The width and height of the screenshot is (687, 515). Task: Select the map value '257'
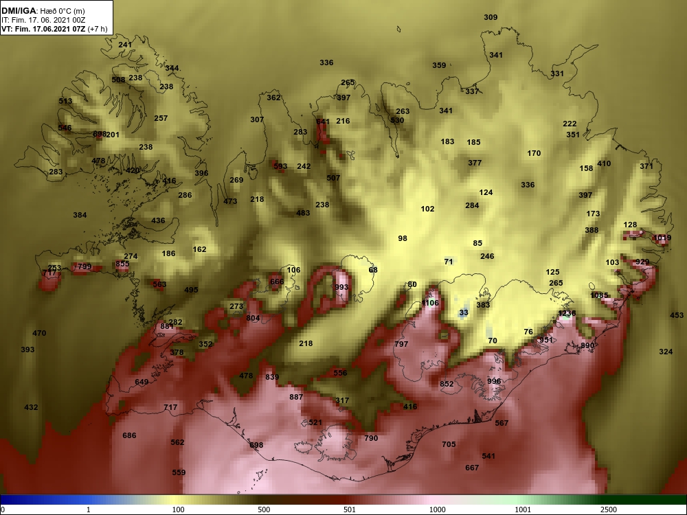click(x=161, y=118)
